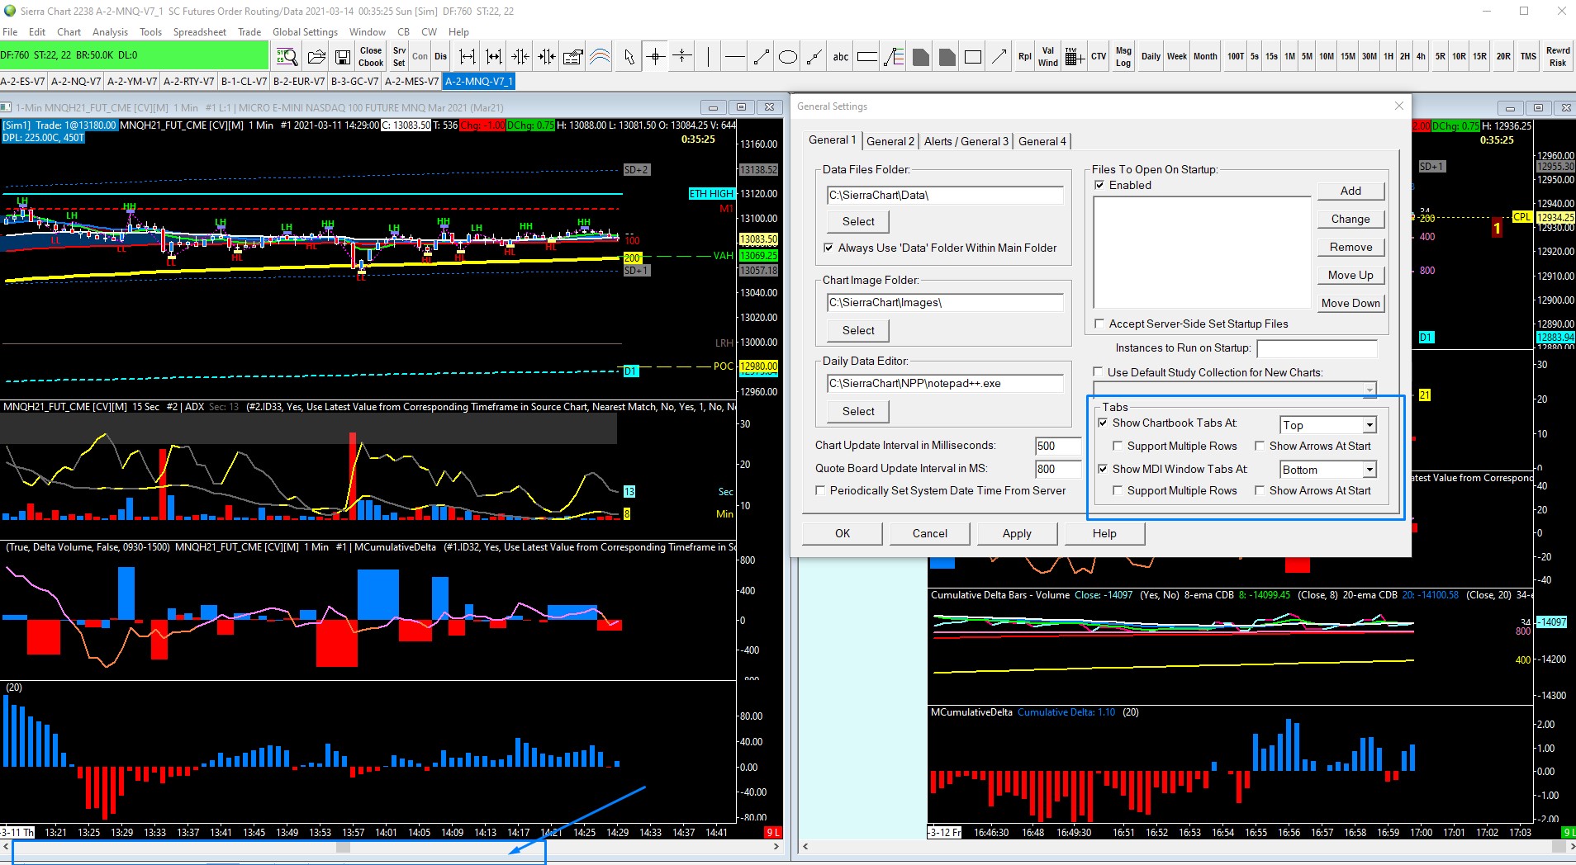Image resolution: width=1576 pixels, height=865 pixels.
Task: Pick the horizontal line drawing tool
Action: [x=734, y=57]
